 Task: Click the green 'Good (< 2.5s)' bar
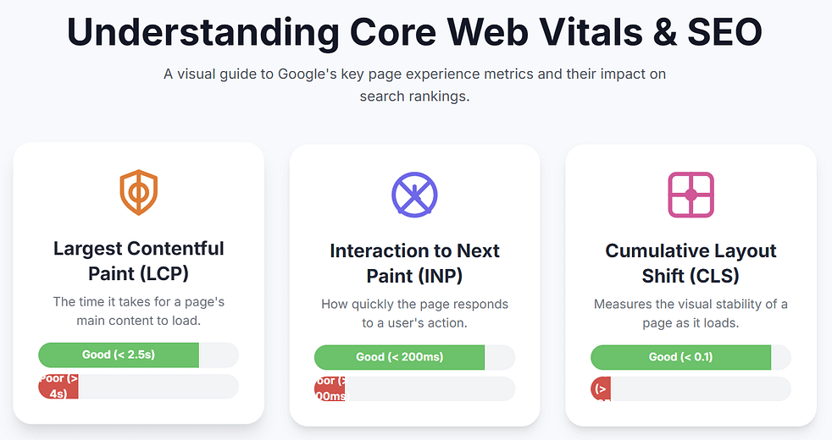[119, 355]
